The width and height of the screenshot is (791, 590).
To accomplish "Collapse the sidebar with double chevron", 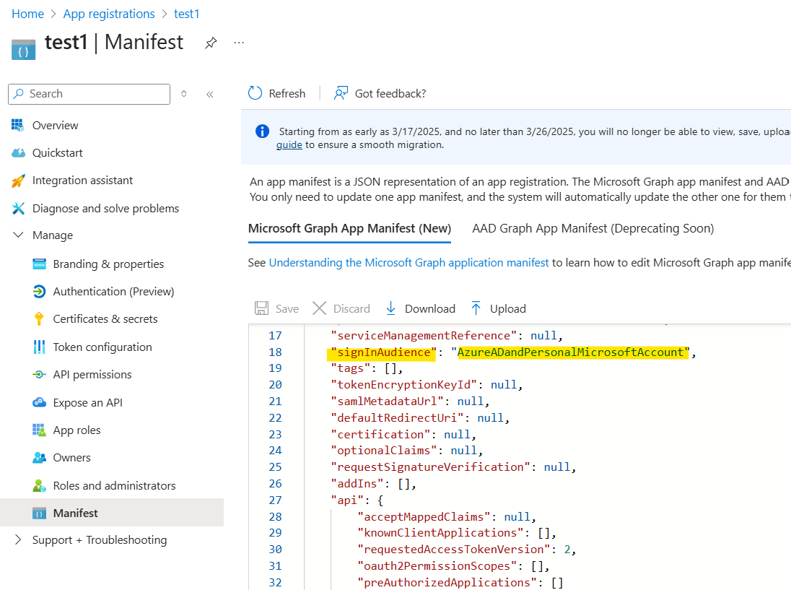I will point(210,94).
